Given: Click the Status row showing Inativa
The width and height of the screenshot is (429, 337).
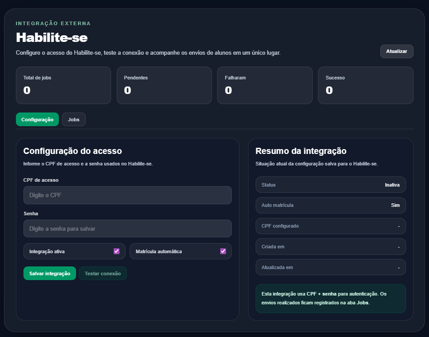Looking at the screenshot, I should click(330, 185).
